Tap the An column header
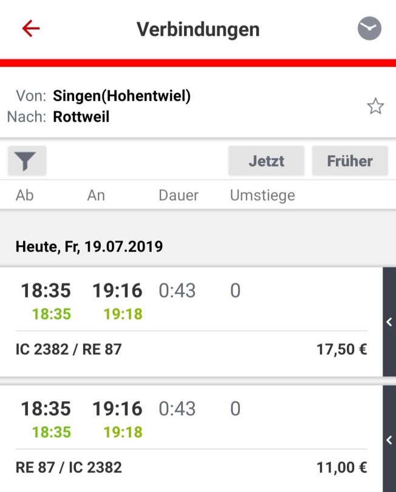This screenshot has width=396, height=492. (x=96, y=195)
